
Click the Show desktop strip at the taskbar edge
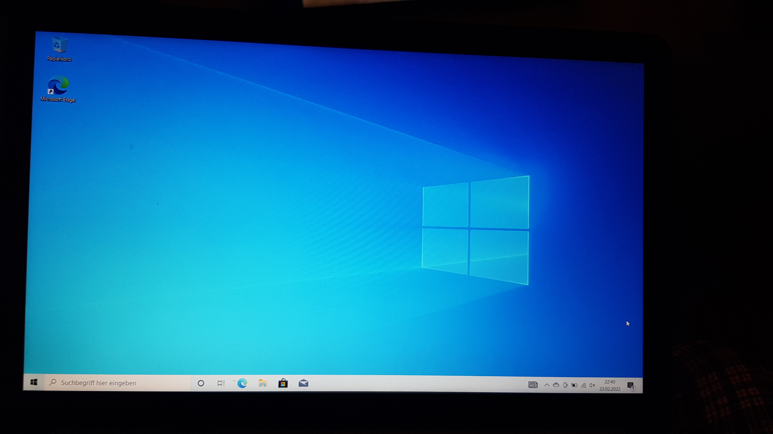click(x=641, y=386)
